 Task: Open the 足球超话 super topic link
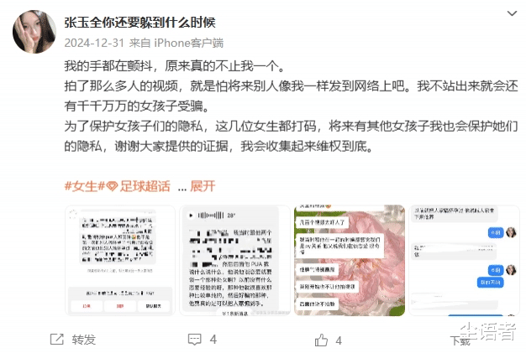[145, 186]
